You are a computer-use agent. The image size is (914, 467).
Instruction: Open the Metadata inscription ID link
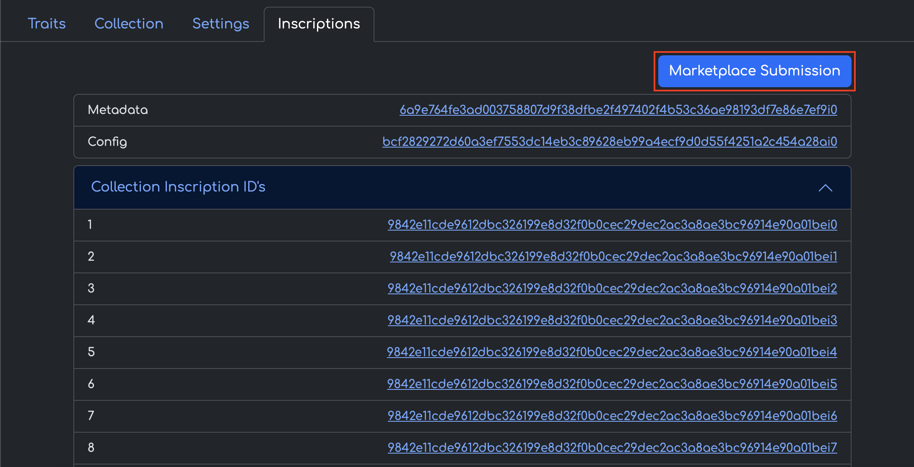(x=618, y=110)
